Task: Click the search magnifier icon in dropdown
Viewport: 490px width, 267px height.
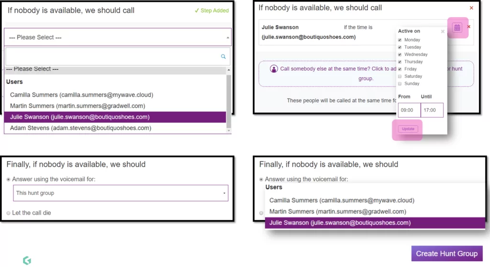Action: (x=223, y=56)
